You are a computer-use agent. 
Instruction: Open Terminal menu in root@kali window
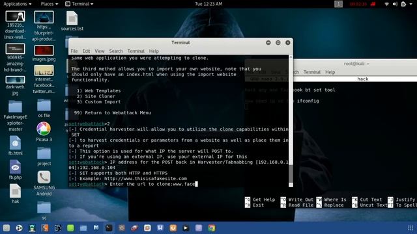[x=312, y=72]
